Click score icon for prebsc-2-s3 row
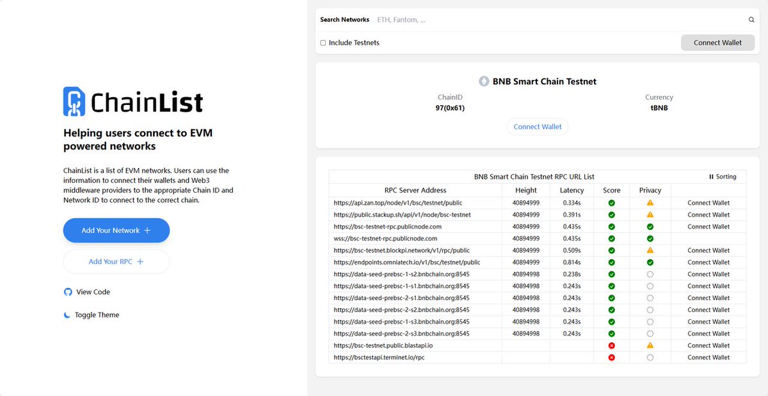 pyautogui.click(x=611, y=333)
